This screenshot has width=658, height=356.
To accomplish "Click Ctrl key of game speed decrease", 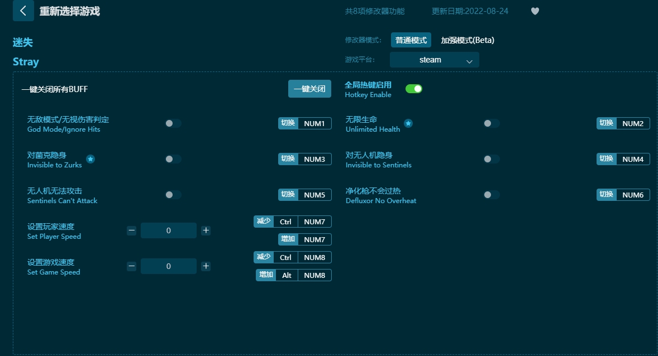I will pyautogui.click(x=286, y=257).
